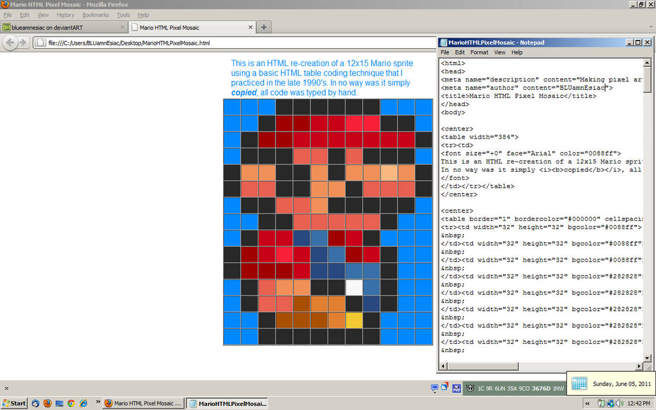The image size is (656, 410).
Task: Click the speaker icon in the system tray
Action: coord(620,403)
